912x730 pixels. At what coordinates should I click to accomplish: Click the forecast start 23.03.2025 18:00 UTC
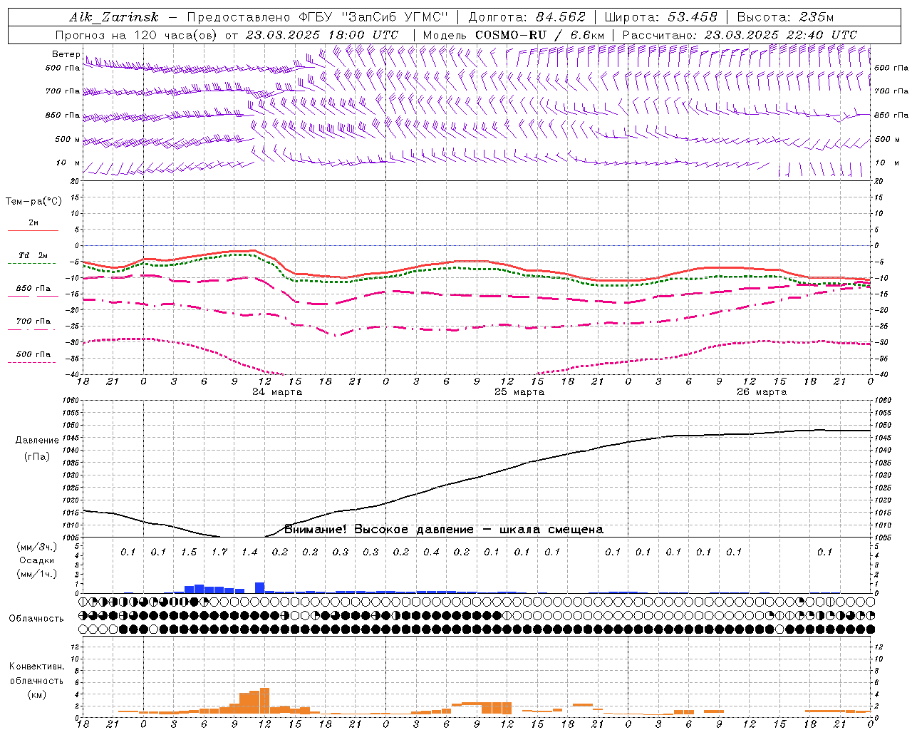[x=322, y=35]
